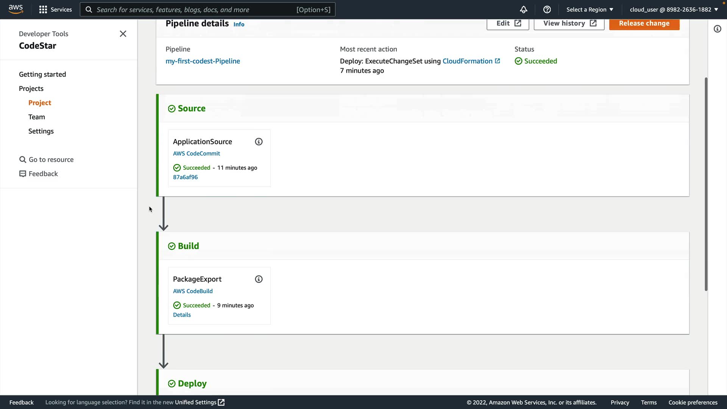Open my-first-codest-Pipeline link
This screenshot has height=409, width=727.
coord(203,61)
